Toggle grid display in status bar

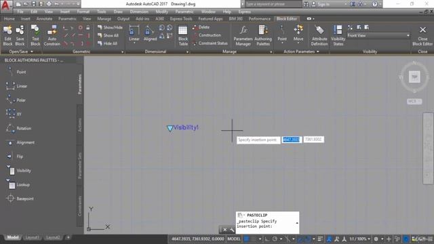point(246,239)
